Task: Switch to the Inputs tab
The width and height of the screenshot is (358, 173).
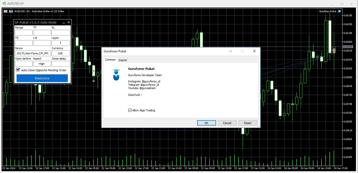Action: point(123,60)
